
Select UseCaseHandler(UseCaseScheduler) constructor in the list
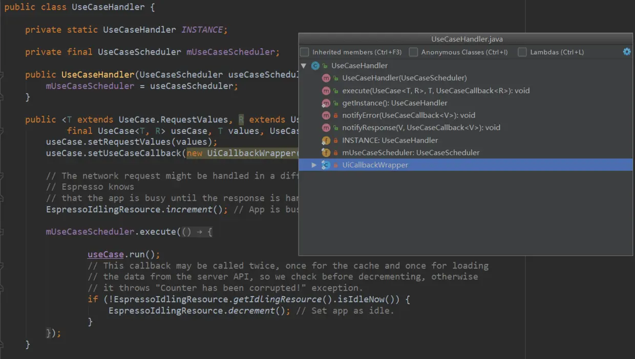pyautogui.click(x=404, y=78)
